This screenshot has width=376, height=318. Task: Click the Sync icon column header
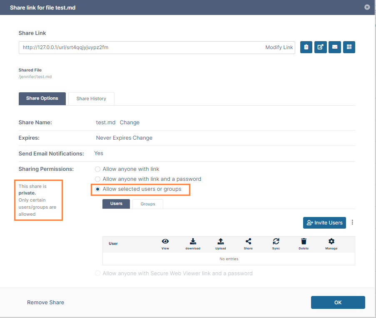point(276,242)
